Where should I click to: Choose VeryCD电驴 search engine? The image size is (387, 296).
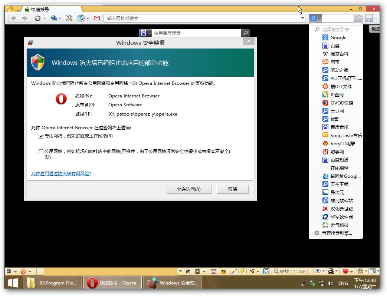336,143
